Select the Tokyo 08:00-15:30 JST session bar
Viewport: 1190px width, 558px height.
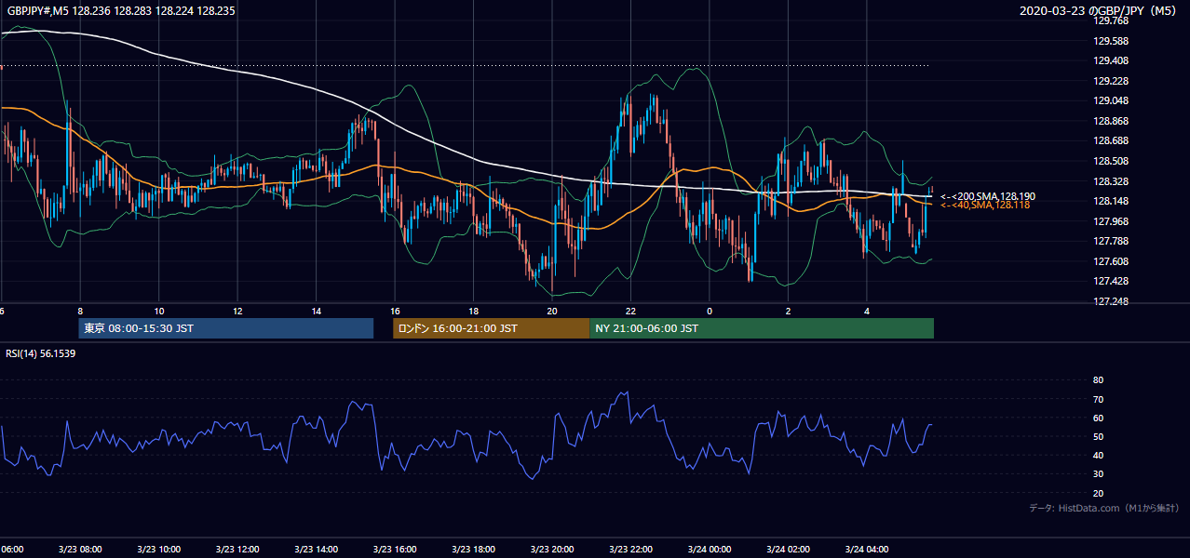[226, 328]
